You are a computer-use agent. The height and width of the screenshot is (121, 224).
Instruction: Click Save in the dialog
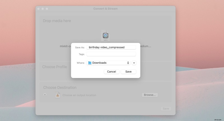click(129, 72)
